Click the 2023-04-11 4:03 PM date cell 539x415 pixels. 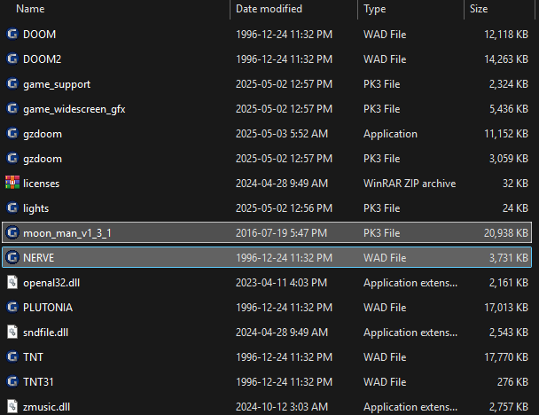(x=281, y=283)
